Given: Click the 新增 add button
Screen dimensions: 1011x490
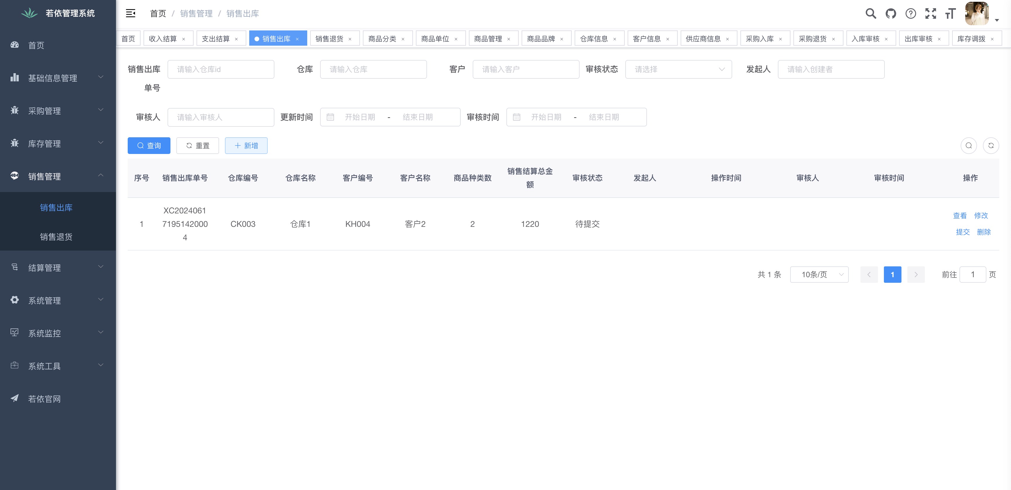Looking at the screenshot, I should pyautogui.click(x=246, y=145).
